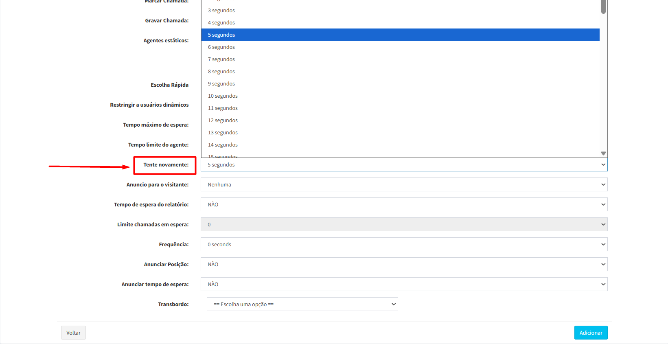Screen dimensions: 668x344
Task: Click the list scrollbar down arrow
Action: (x=603, y=153)
